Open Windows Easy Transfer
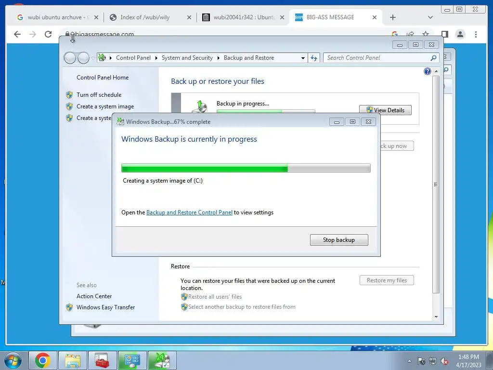This screenshot has height=370, width=493. [x=105, y=307]
